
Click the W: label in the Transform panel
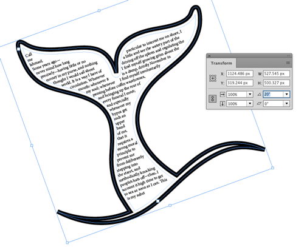click(x=260, y=74)
